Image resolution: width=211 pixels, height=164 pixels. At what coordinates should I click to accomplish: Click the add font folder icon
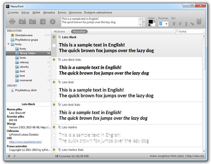click(x=22, y=21)
